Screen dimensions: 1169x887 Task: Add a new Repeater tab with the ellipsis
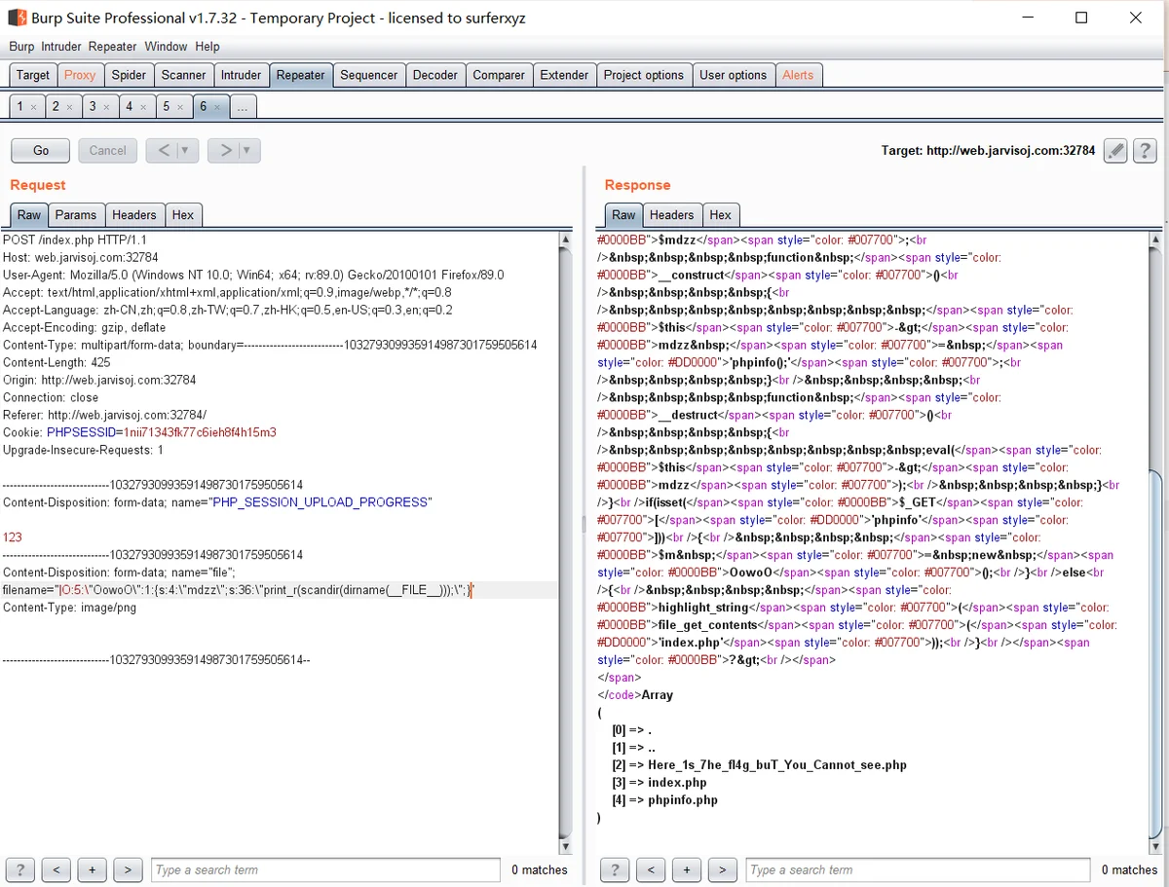pyautogui.click(x=243, y=107)
